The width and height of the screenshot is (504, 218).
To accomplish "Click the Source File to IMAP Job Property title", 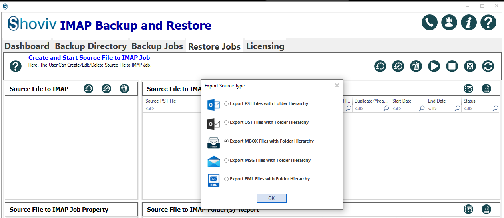I will click(x=59, y=210).
